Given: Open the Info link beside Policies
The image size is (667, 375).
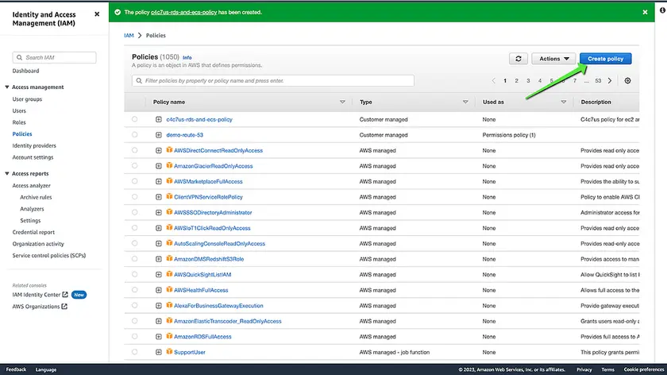Looking at the screenshot, I should [187, 57].
